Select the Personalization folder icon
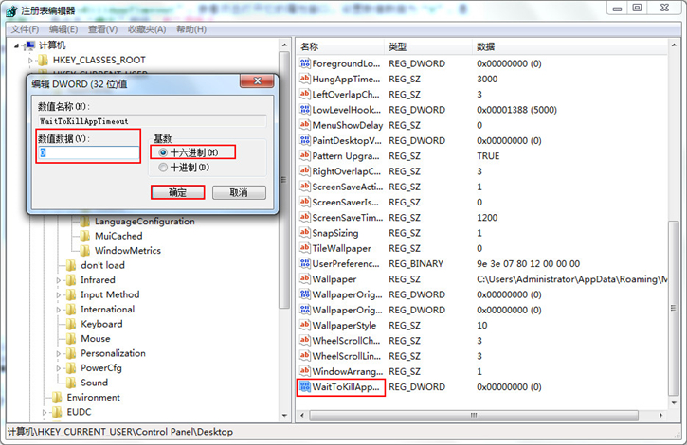 (x=70, y=353)
